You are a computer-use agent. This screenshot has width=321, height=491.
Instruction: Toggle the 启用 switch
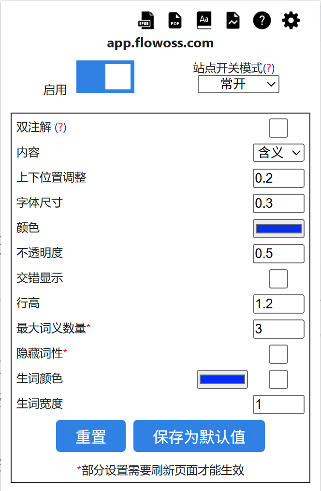[x=105, y=77]
